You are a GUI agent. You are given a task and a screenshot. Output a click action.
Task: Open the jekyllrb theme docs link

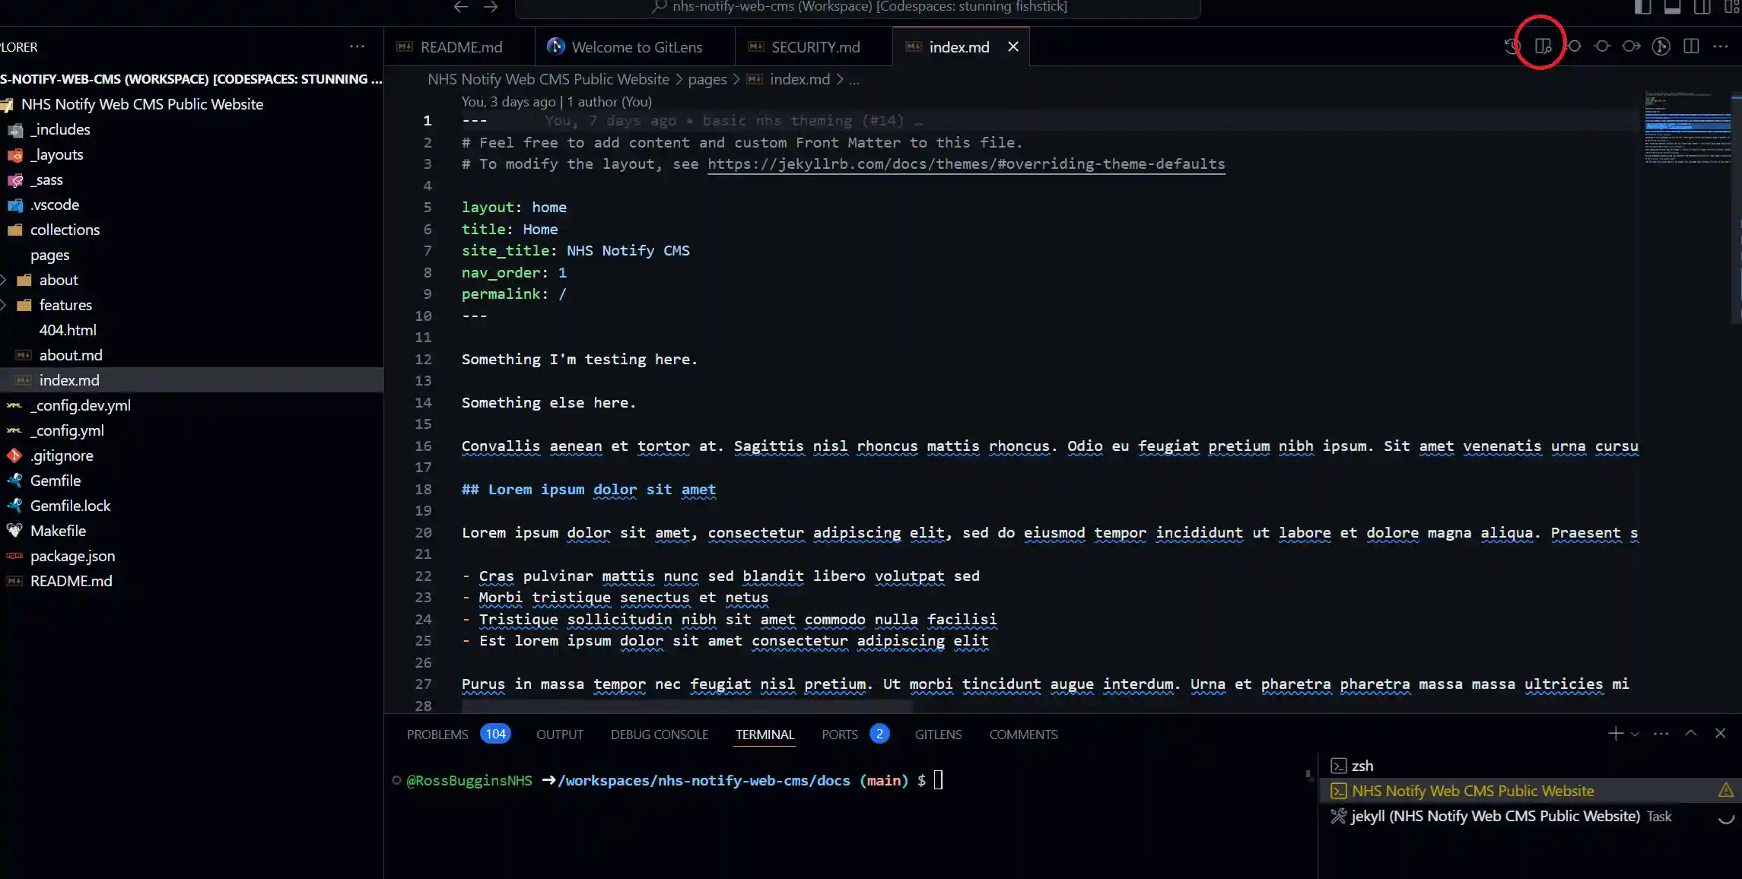tap(966, 164)
